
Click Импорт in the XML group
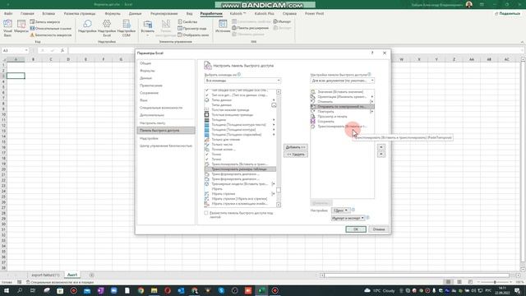pyautogui.click(x=282, y=21)
